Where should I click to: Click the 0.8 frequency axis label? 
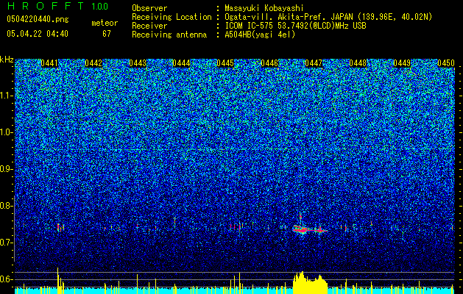pyautogui.click(x=6, y=206)
